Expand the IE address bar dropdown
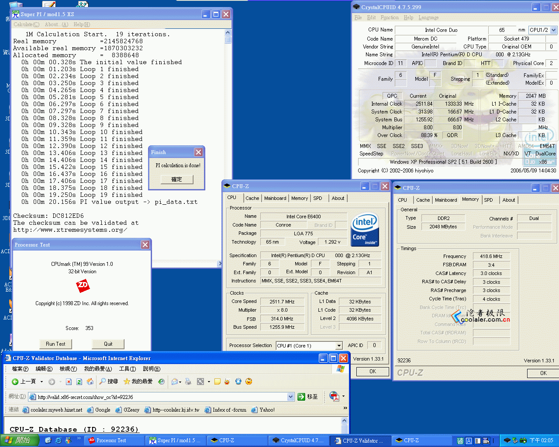This screenshot has height=447, width=559. (x=291, y=397)
